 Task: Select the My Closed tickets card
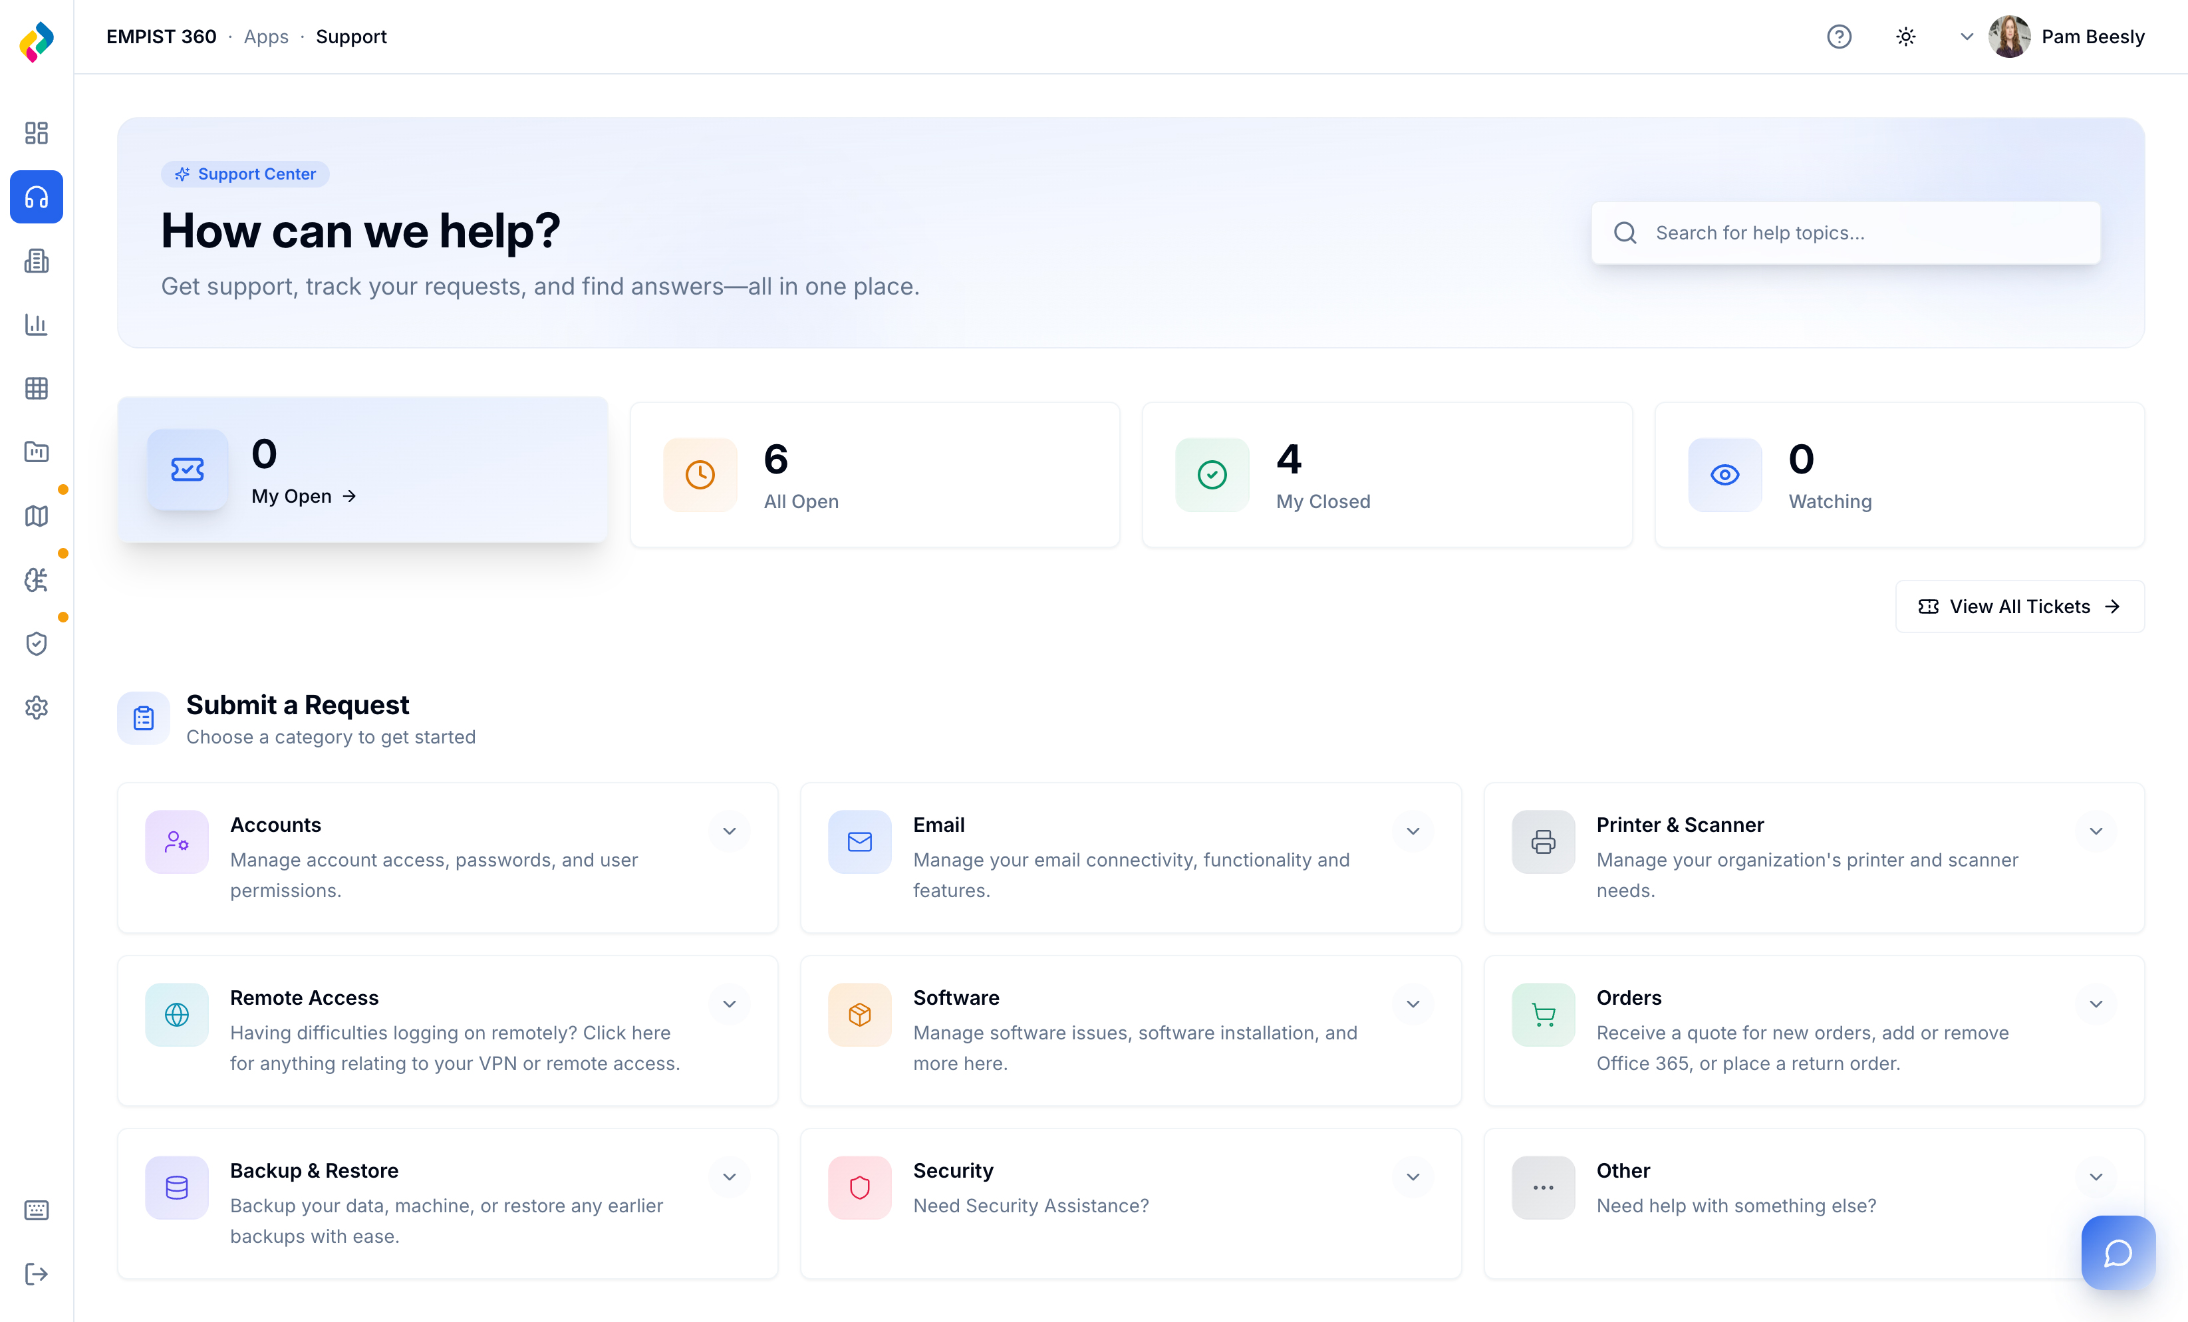click(1386, 475)
